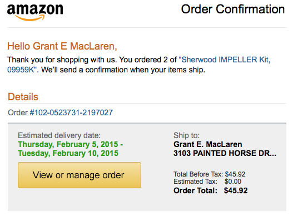The image size is (293, 220).
Task: Click the 09959K part number link text
Action: [21, 70]
